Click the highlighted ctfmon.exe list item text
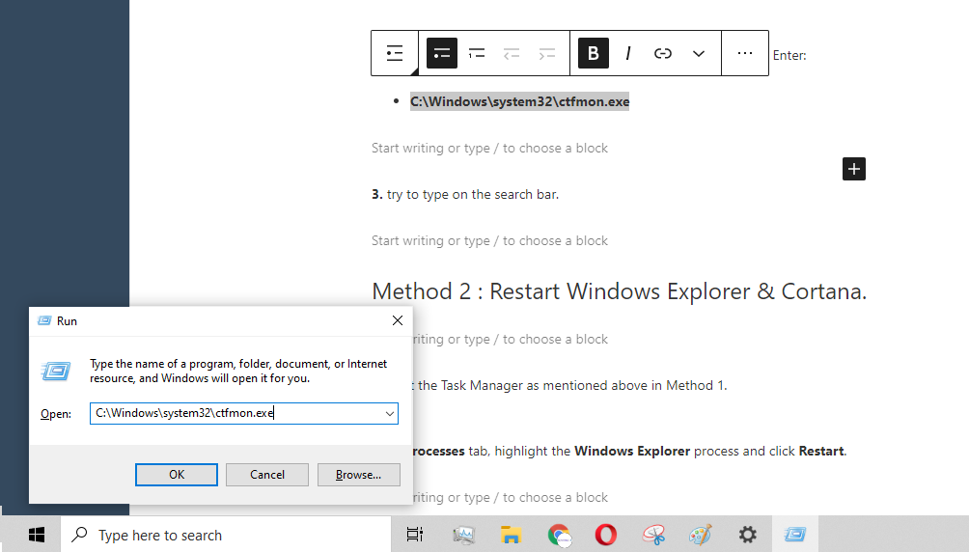Viewport: 969px width, 552px height. pyautogui.click(x=519, y=101)
